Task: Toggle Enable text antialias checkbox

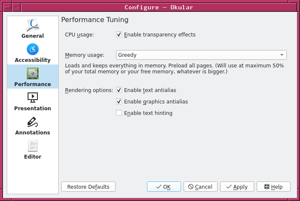Action: 119,90
